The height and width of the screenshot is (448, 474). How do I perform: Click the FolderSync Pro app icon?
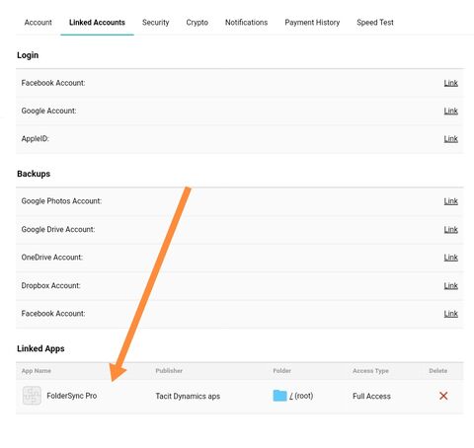tap(32, 396)
